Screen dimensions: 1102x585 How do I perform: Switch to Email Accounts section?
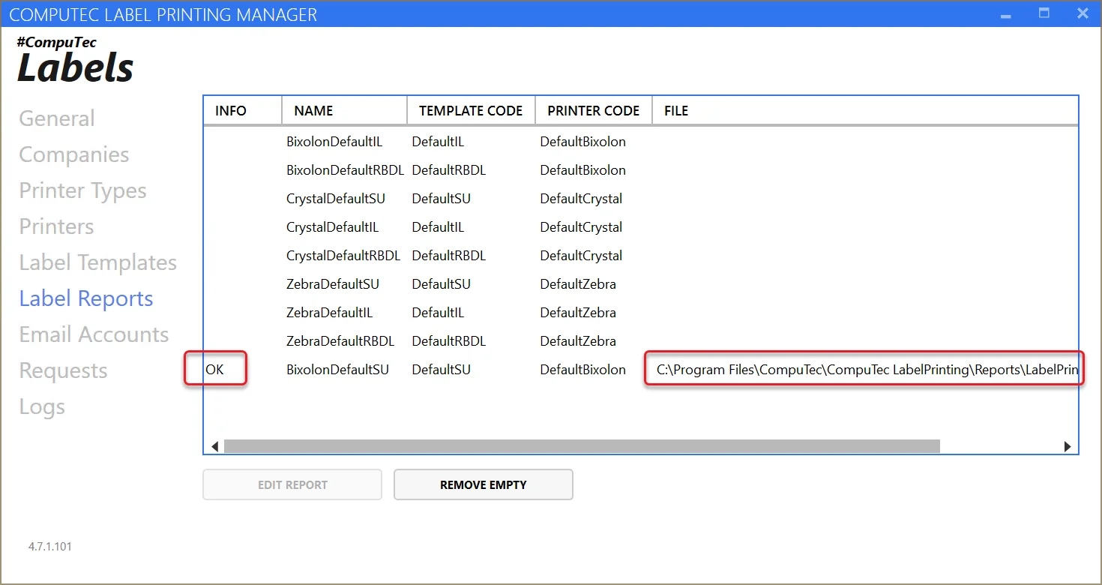[x=94, y=334]
